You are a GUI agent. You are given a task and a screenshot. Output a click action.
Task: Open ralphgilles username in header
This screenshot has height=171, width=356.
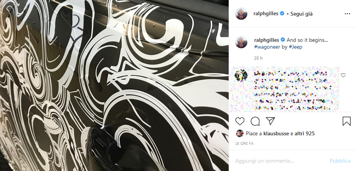tap(266, 14)
